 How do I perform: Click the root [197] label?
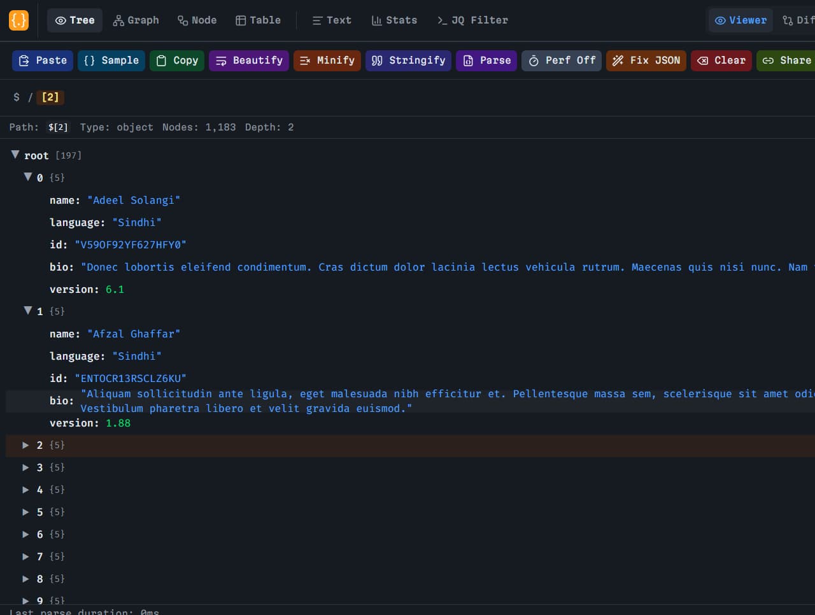click(x=53, y=155)
